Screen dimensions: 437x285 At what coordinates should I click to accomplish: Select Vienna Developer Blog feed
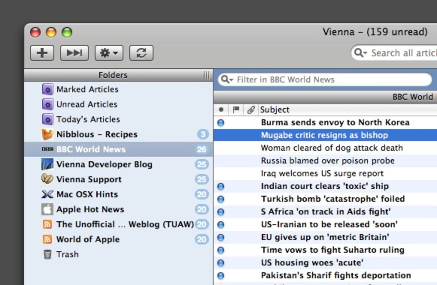104,164
